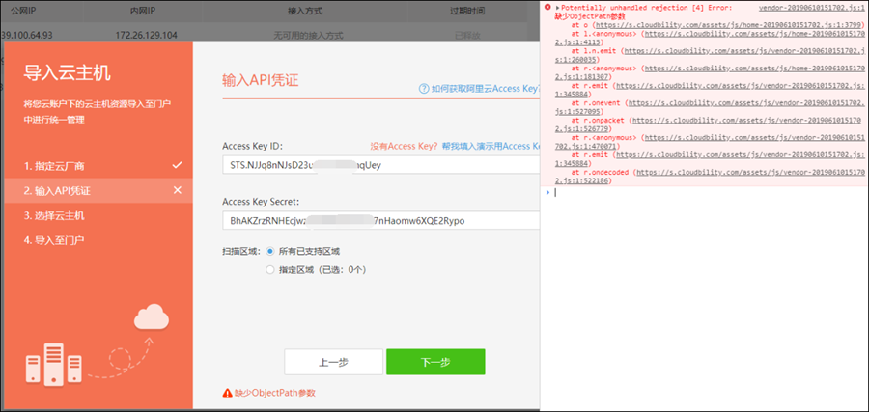Go to step 3 选择云主机
Screen dimensions: 869x412
pos(55,215)
